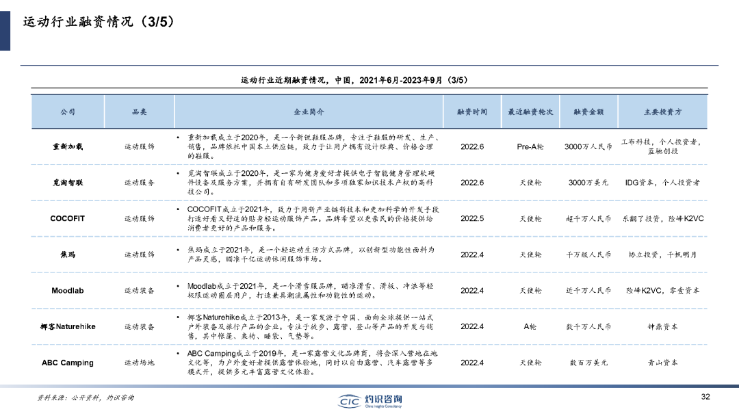Click 运动场地 category in ABC Camping row

140,363
